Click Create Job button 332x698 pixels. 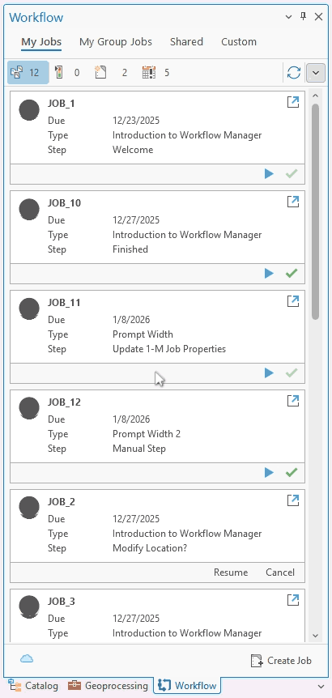281,661
